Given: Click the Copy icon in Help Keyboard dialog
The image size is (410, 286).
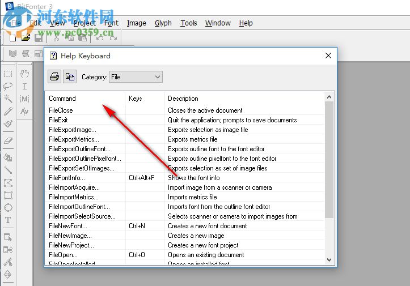Looking at the screenshot, I should (70, 76).
